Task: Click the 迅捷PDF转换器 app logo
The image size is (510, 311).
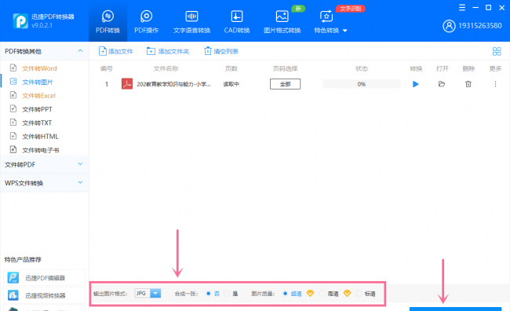Action: pyautogui.click(x=20, y=21)
